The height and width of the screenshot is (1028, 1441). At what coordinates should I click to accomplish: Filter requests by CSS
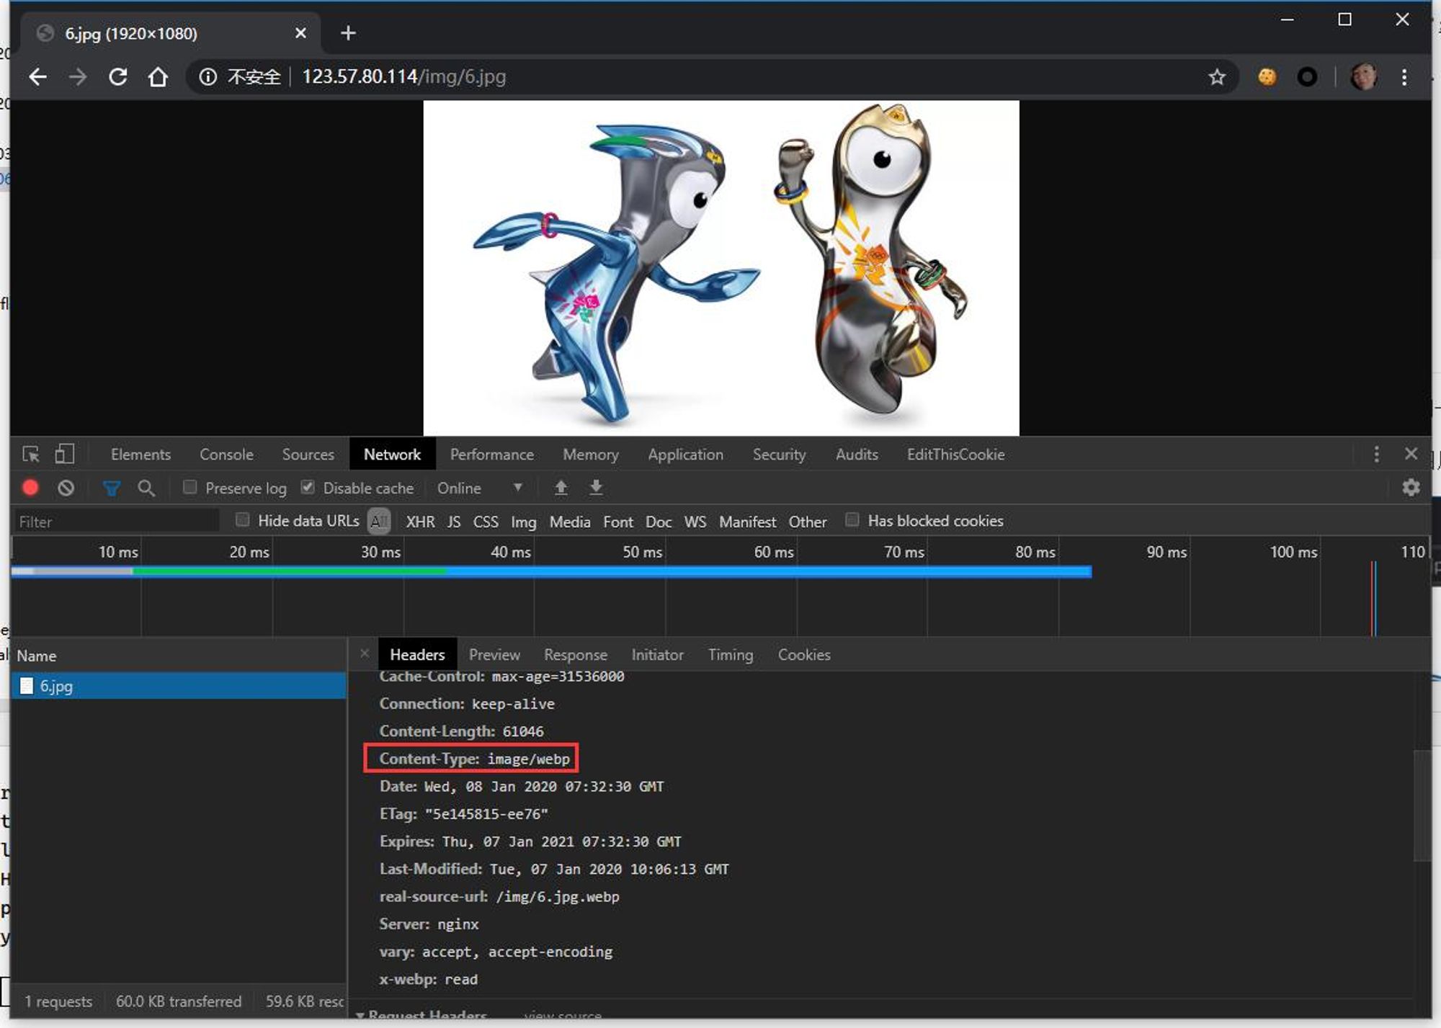pyautogui.click(x=486, y=522)
